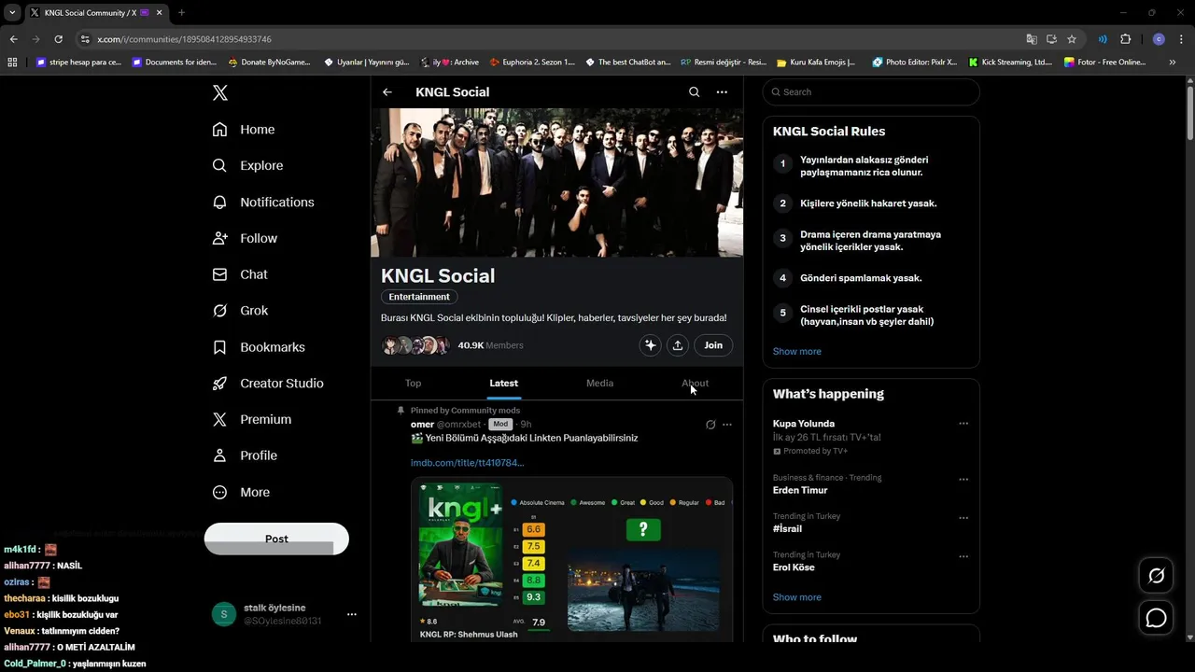This screenshot has width=1195, height=672.
Task: Open Chrome three-dot menu
Action: (x=1182, y=39)
